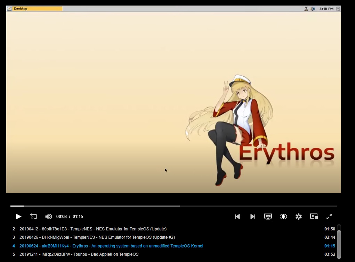Click the Desktop title bar label
The width and height of the screenshot is (355, 262).
coord(21,9)
